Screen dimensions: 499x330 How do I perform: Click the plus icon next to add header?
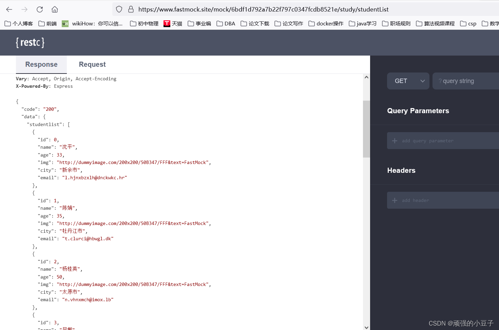[x=395, y=200]
